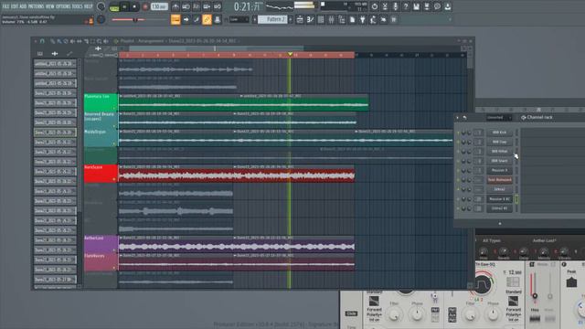Mute the AeroScore track
585x329 pixels.
(x=114, y=179)
